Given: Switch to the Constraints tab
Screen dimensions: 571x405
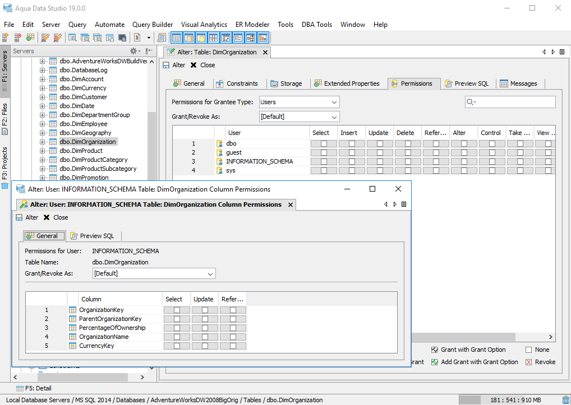Looking at the screenshot, I should pyautogui.click(x=237, y=83).
